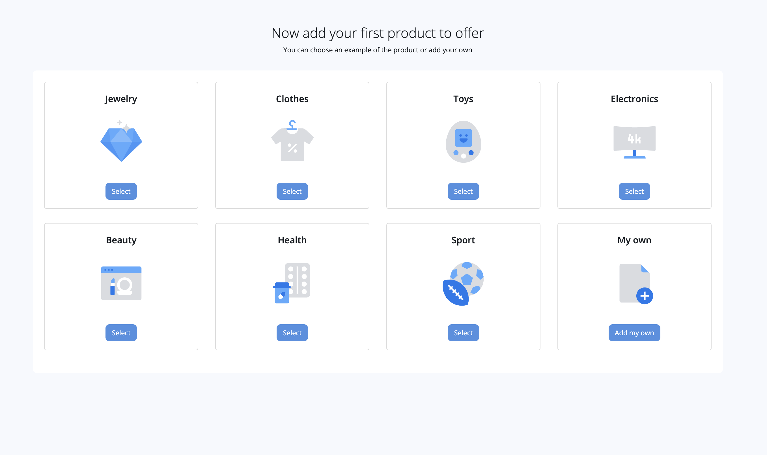Viewport: 767px width, 455px height.
Task: Click the Health card title text
Action: pyautogui.click(x=292, y=240)
